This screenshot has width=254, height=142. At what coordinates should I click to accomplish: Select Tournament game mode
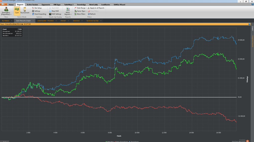point(25,11)
